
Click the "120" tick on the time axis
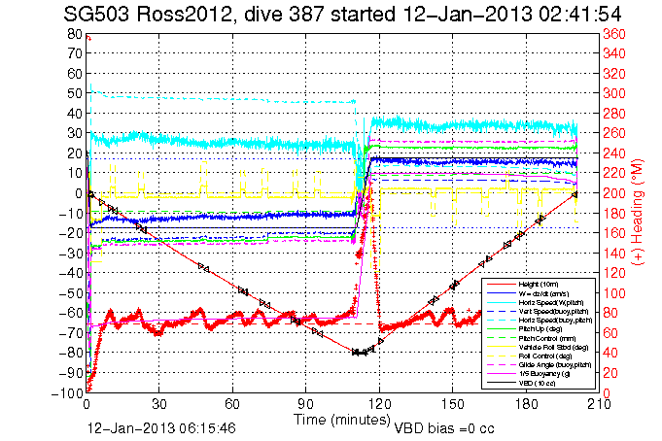click(379, 405)
